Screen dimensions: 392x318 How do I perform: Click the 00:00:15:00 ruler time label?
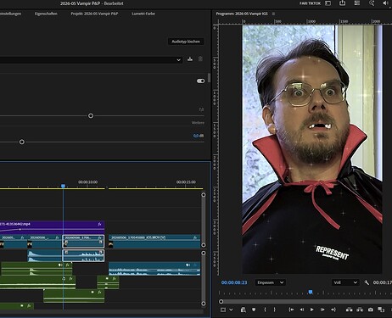tap(186, 182)
